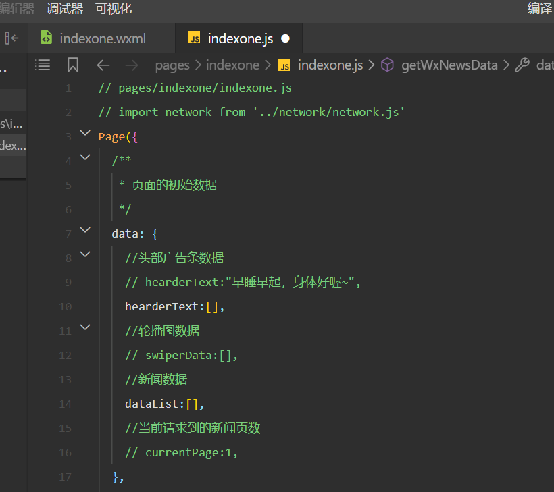Navigate forward with the right arrow

pos(132,65)
